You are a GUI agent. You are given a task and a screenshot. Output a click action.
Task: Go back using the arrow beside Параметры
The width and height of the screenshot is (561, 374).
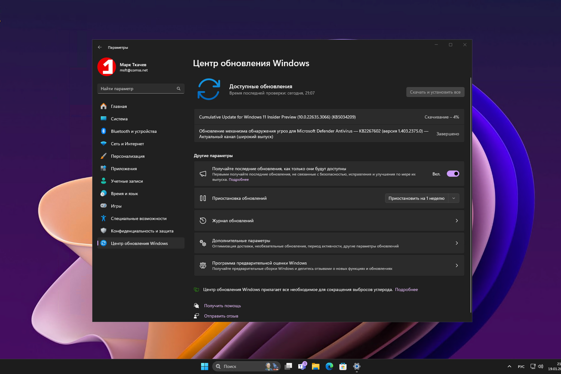pyautogui.click(x=99, y=47)
